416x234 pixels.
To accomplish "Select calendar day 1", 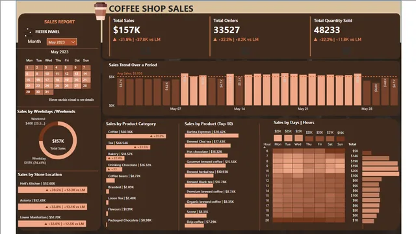I will (x=29, y=68).
